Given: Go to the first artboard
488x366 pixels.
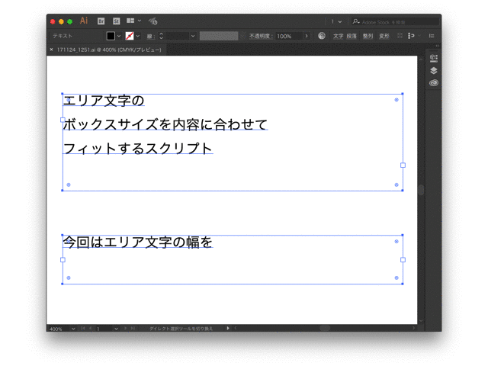Looking at the screenshot, I should (x=83, y=329).
